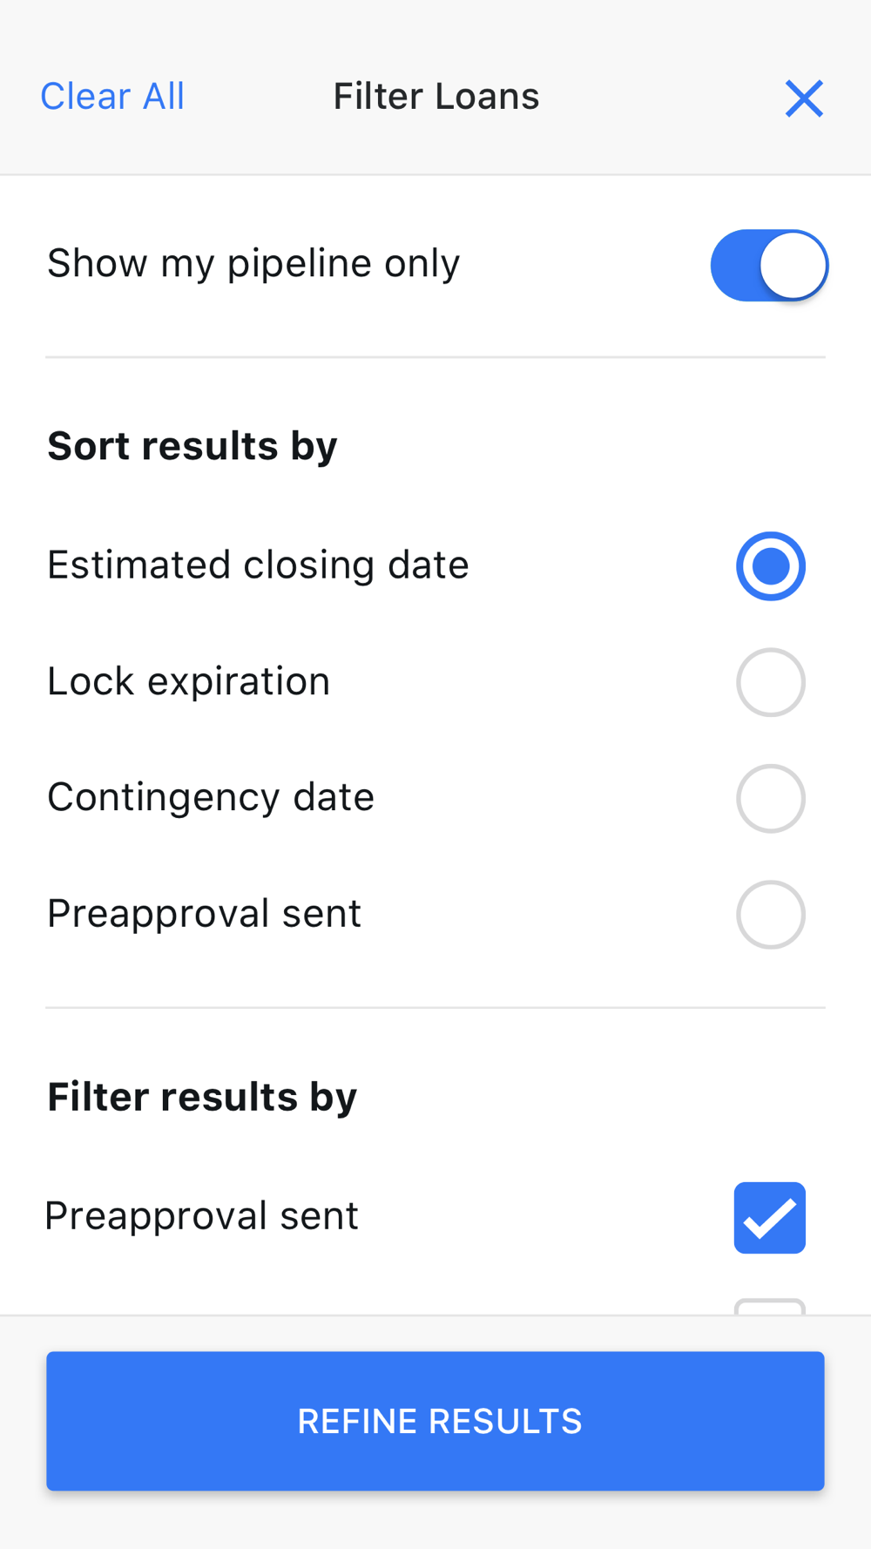
Task: Uncheck Preapproval sent filter checkbox
Action: click(x=770, y=1218)
